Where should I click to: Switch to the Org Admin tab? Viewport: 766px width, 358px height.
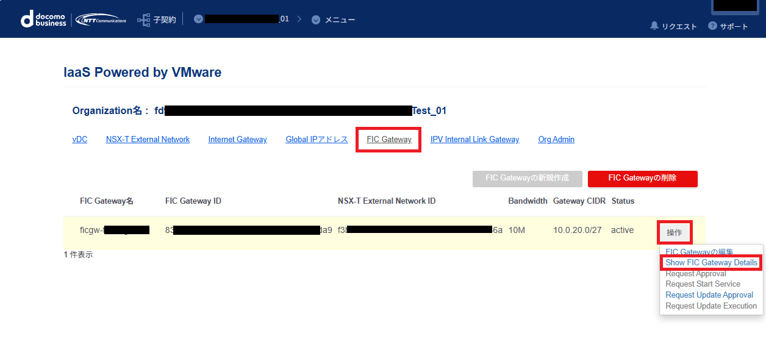pos(556,140)
